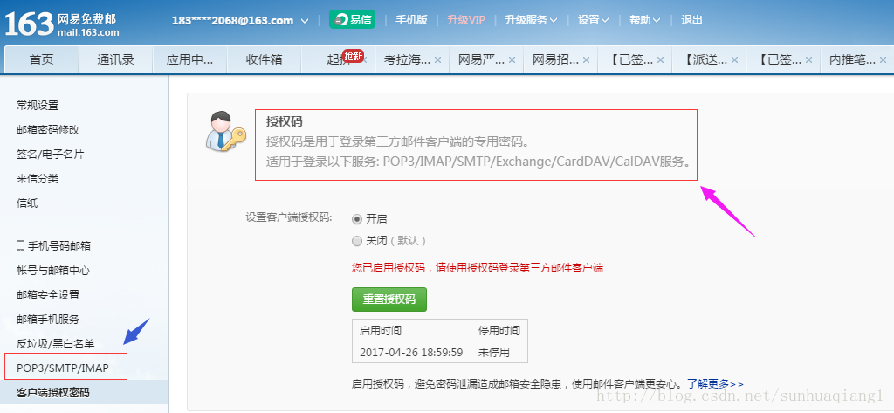Click the 抢新 badge on 一起拼 tab
Screen dimensions: 894x413
click(354, 55)
